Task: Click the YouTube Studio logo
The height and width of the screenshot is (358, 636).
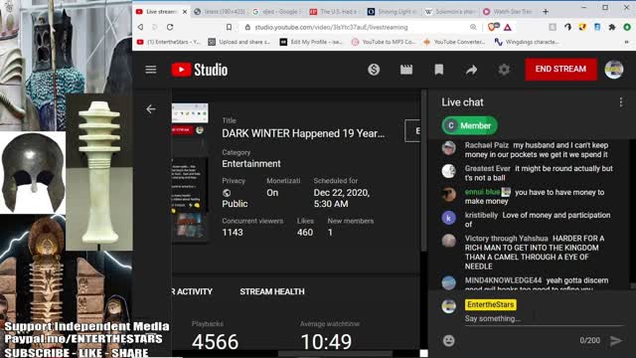Action: [x=199, y=70]
